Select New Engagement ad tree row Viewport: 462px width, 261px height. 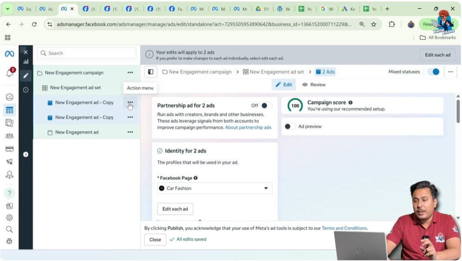point(87,132)
